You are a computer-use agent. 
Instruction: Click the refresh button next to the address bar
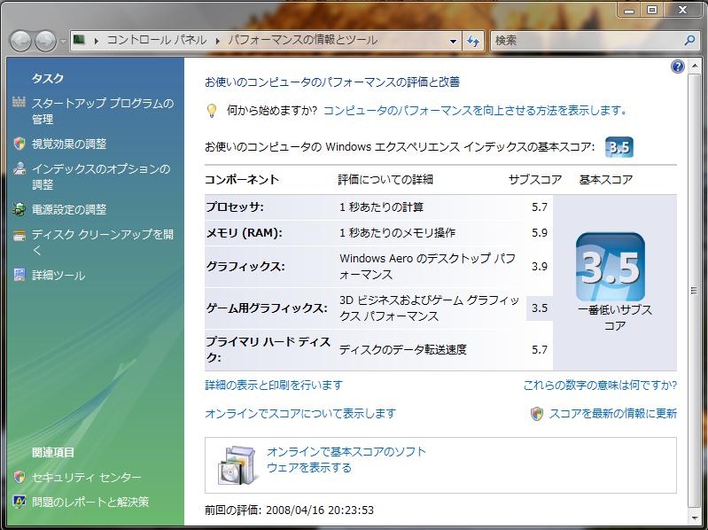(x=473, y=41)
